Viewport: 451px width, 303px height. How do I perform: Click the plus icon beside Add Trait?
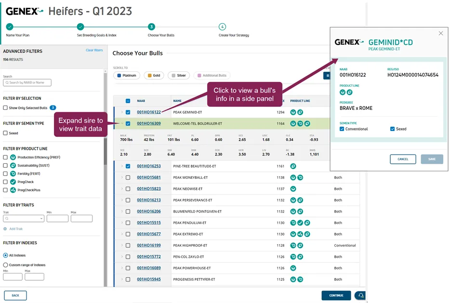[5, 229]
